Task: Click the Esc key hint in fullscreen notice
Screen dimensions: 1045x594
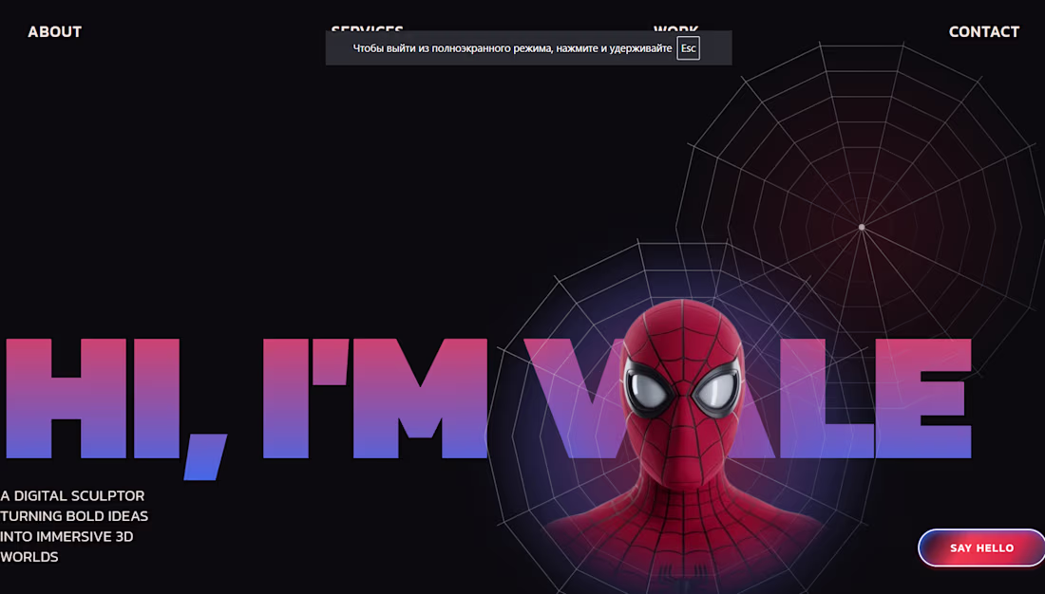Action: 689,48
